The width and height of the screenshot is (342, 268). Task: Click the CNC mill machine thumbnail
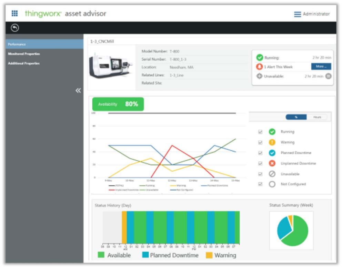pyautogui.click(x=111, y=66)
